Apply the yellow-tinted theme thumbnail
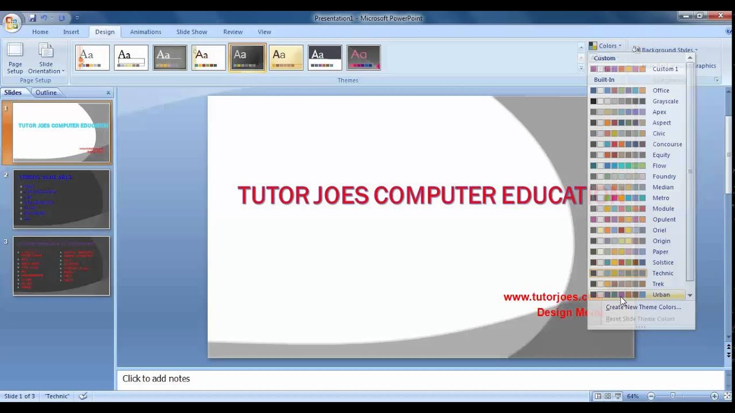 tap(286, 57)
